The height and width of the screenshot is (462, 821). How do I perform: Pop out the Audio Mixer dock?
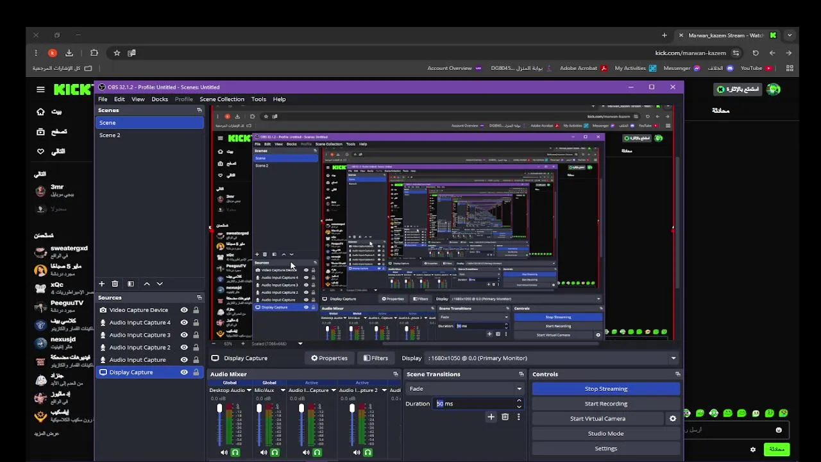coord(395,374)
